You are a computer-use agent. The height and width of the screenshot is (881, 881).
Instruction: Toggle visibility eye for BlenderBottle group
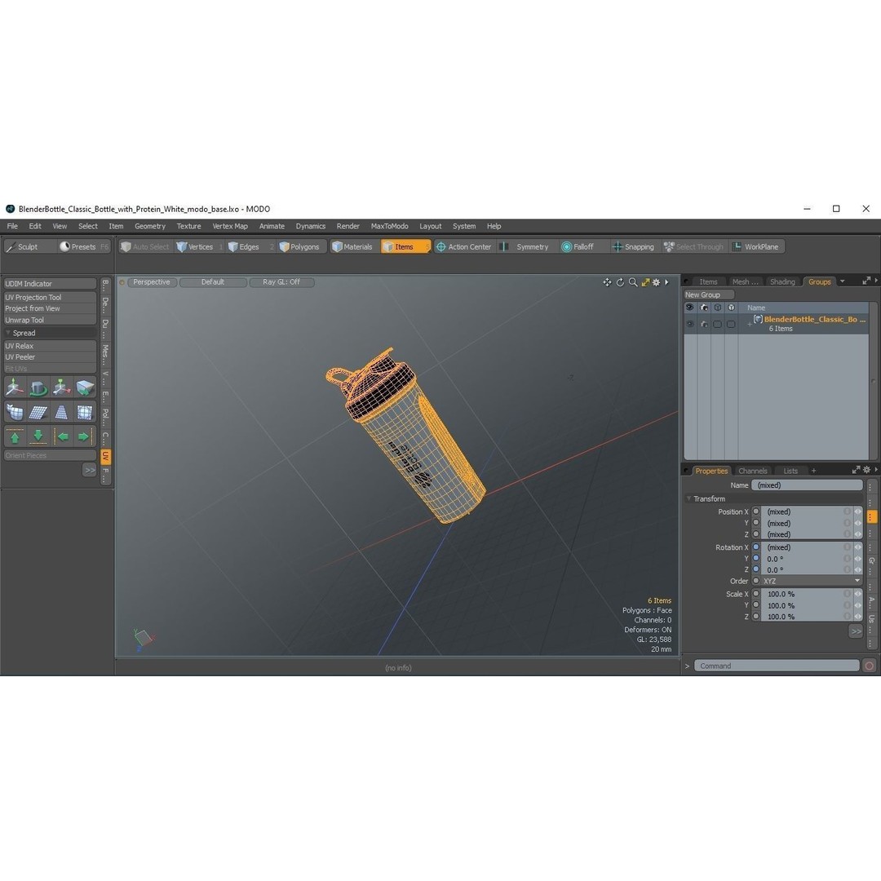(x=690, y=324)
